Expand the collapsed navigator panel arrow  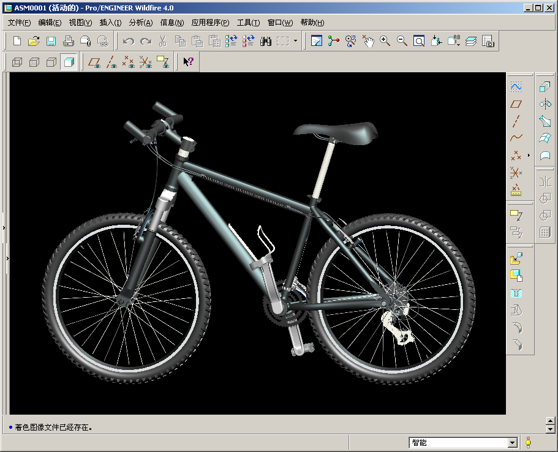4,227
